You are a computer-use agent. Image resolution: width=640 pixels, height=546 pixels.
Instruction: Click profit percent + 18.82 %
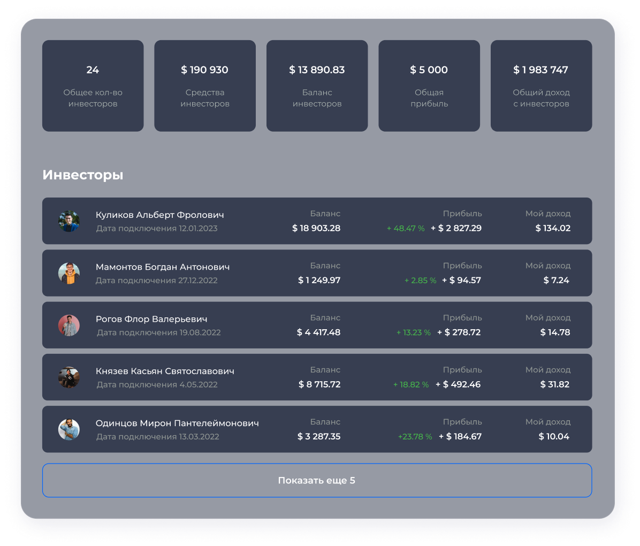coord(411,385)
